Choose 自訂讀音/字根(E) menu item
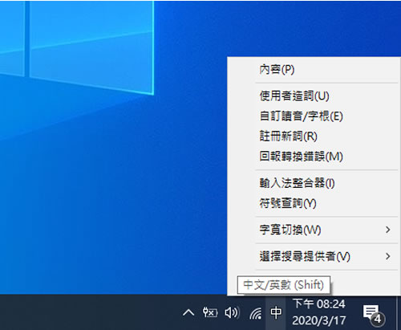Viewport: 401px width, 330px height. point(314,116)
